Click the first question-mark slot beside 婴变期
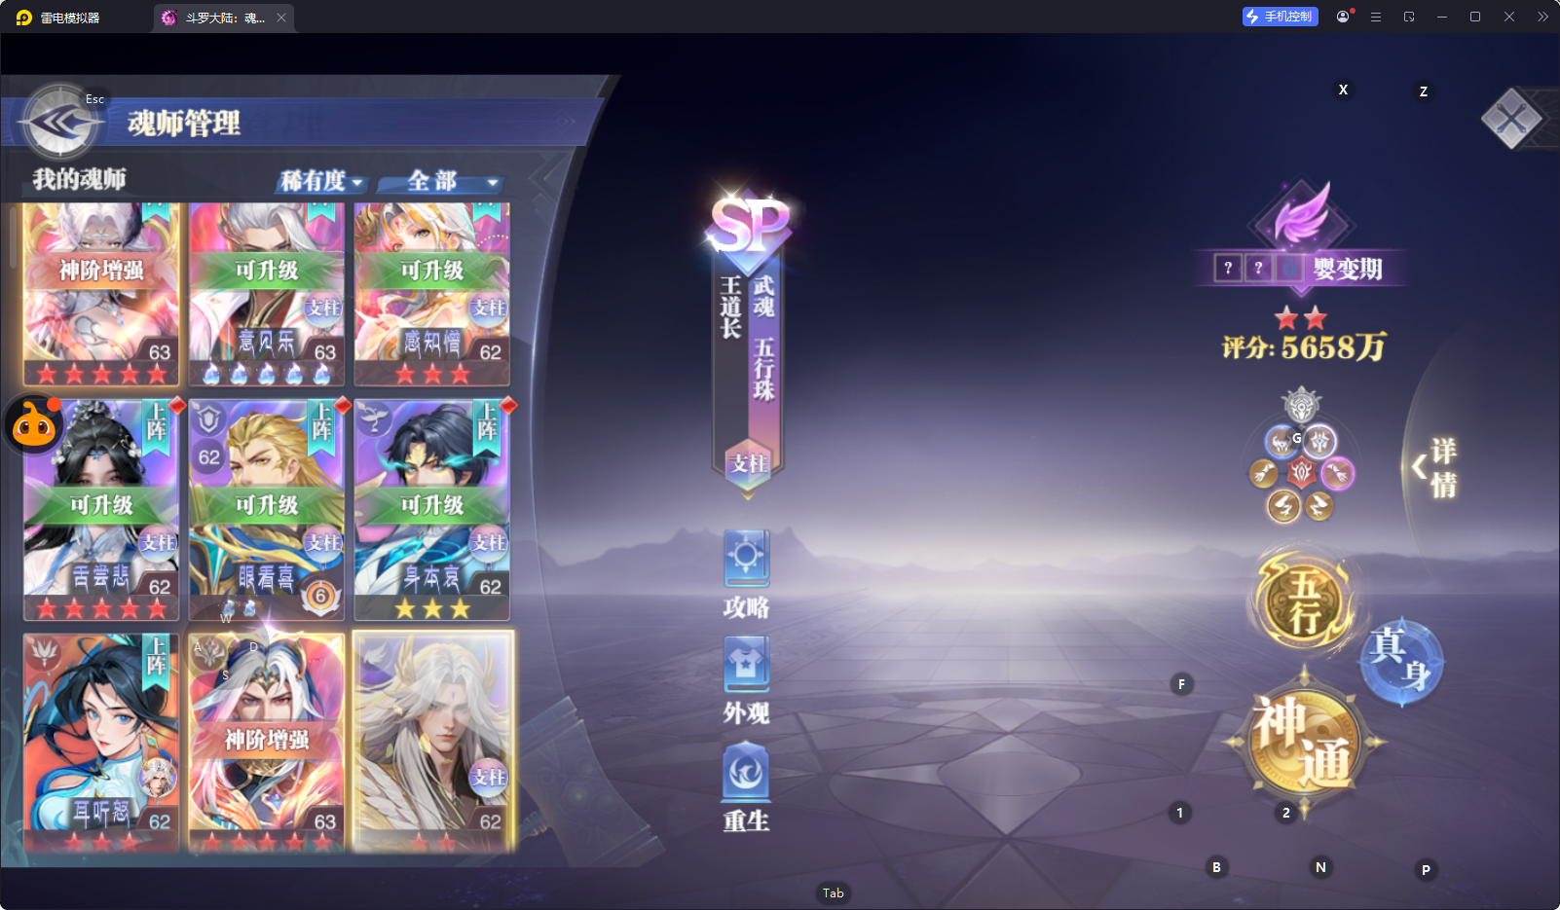1560x910 pixels. (1228, 268)
